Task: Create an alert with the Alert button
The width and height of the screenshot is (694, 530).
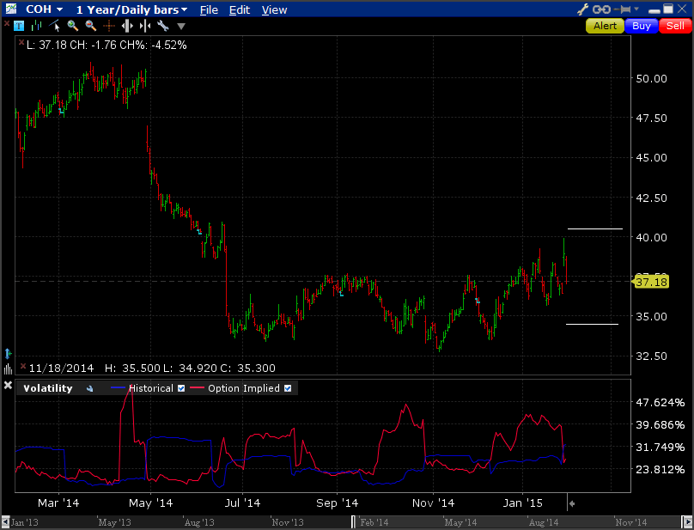Action: [x=605, y=26]
